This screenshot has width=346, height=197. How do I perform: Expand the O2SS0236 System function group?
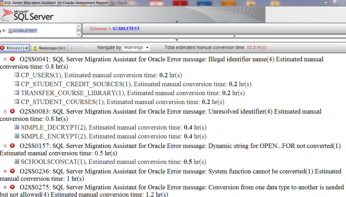coord(5,171)
